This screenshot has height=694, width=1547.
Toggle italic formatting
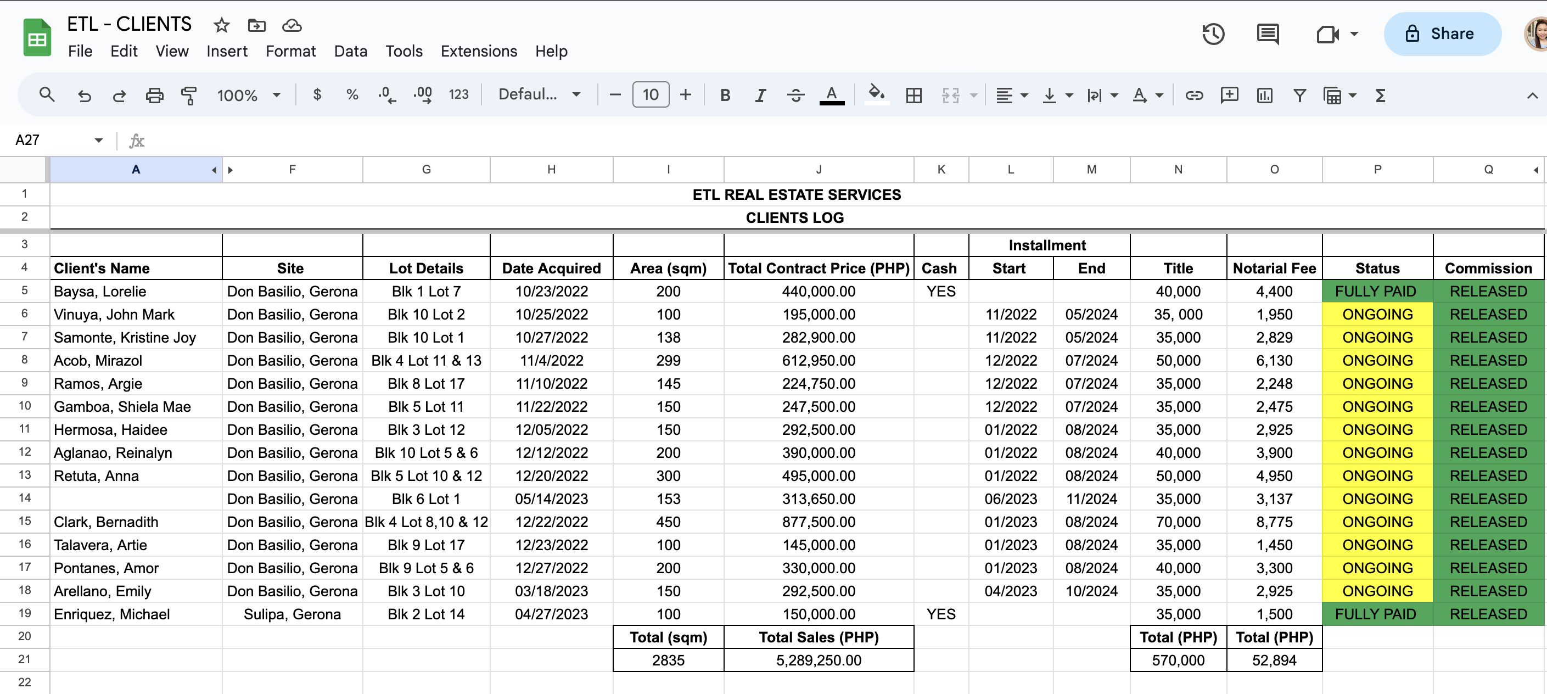pyautogui.click(x=760, y=95)
